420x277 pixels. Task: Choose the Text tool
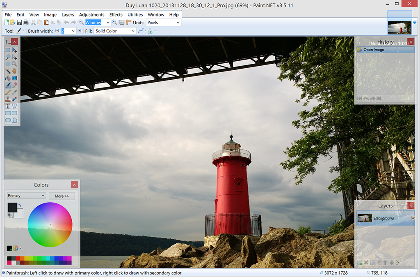click(8, 106)
